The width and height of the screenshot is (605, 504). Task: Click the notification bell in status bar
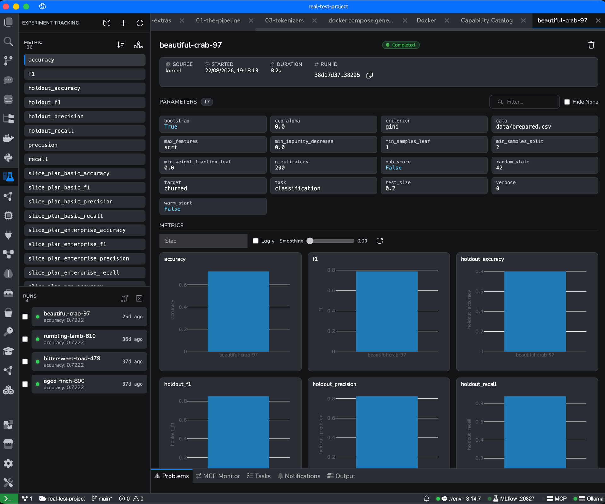click(x=426, y=499)
